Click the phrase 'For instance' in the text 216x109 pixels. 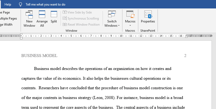point(127,98)
